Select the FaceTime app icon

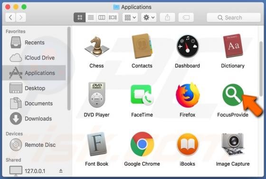[142, 95]
